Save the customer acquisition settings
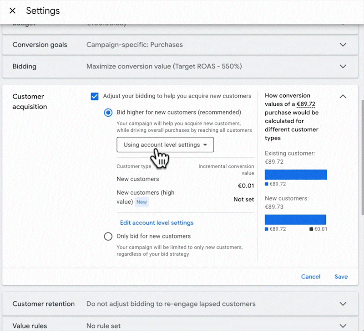 [x=341, y=277]
